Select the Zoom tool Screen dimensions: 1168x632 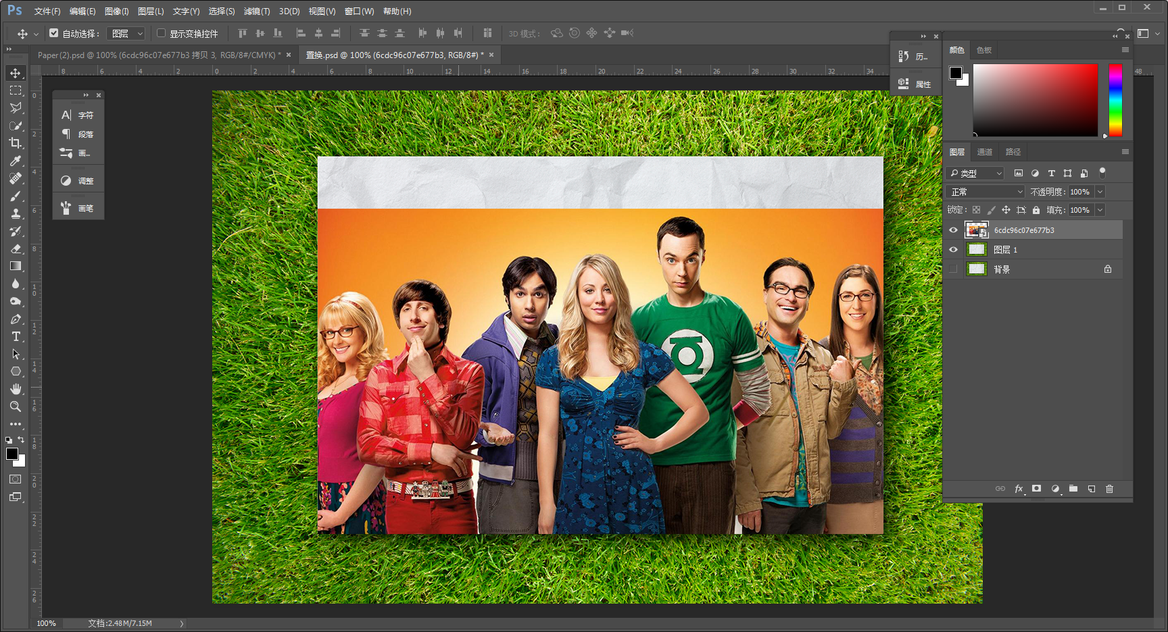[x=16, y=406]
